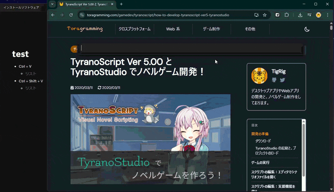Click the published date 2020/03/11 calendar icon

click(x=72, y=88)
